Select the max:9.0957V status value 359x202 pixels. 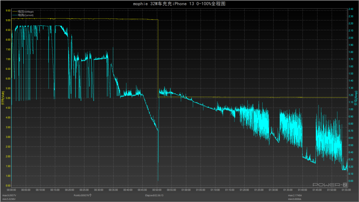(x=9, y=196)
